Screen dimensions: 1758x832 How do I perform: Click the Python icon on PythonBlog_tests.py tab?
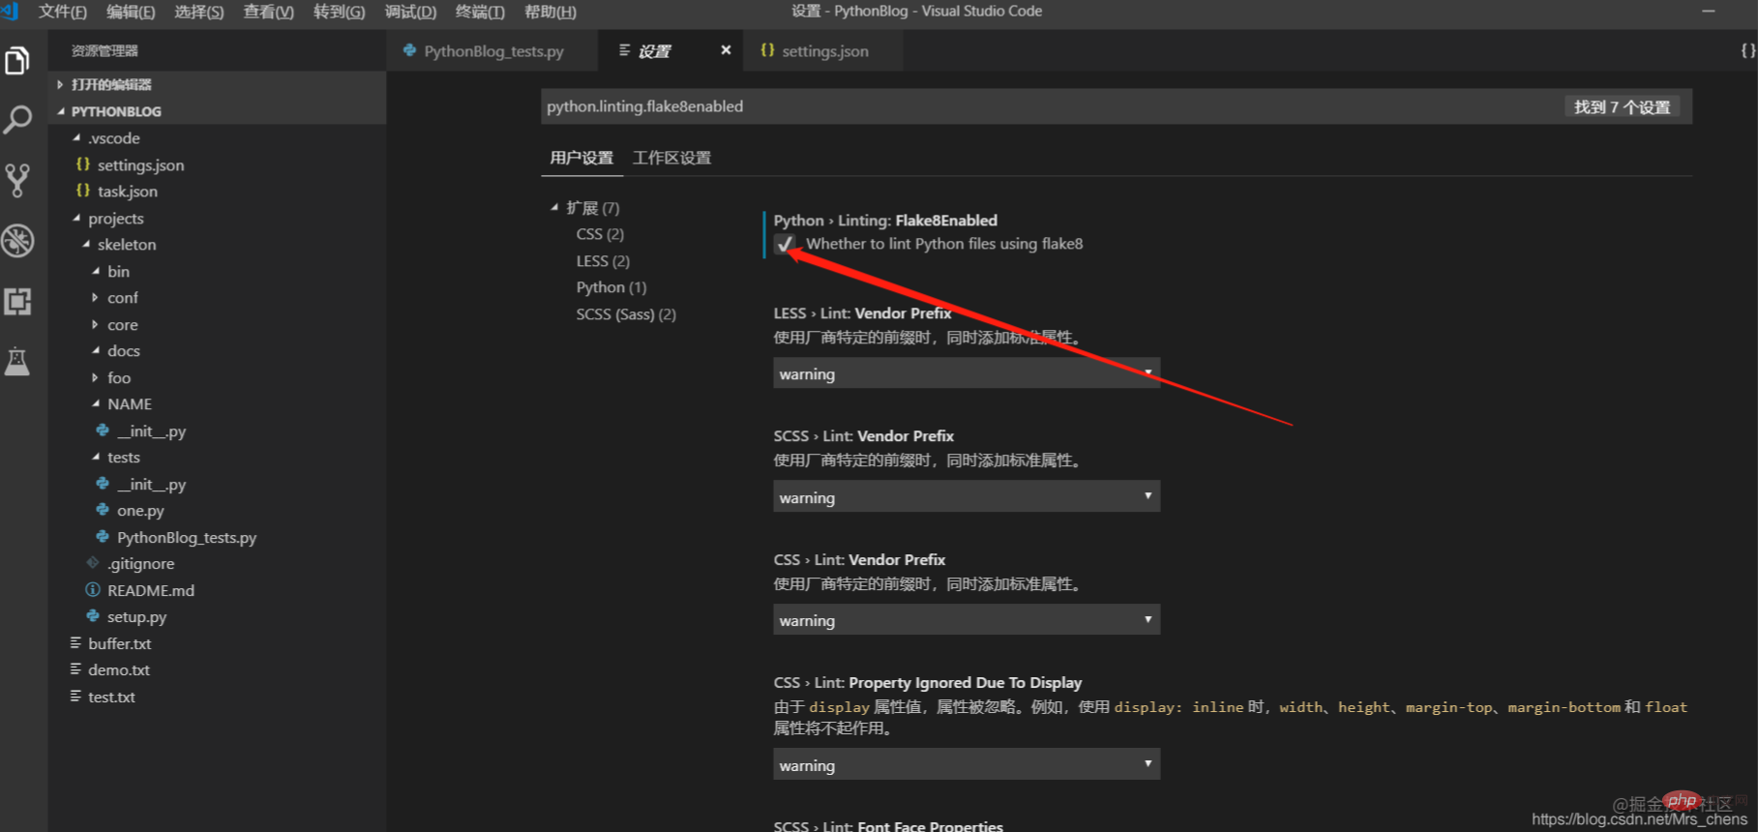(410, 50)
